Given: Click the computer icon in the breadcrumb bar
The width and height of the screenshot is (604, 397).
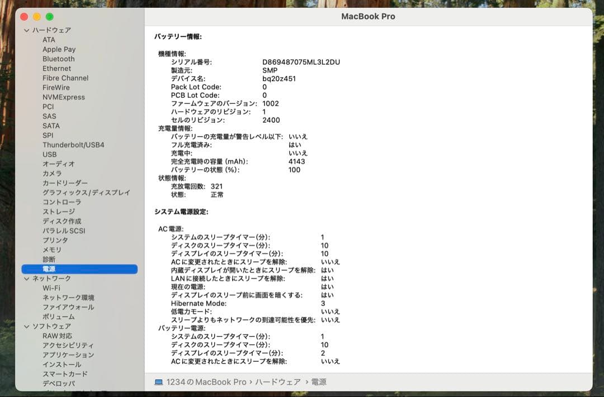Looking at the screenshot, I should coord(159,382).
